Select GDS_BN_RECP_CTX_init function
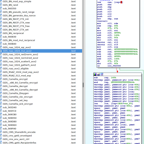This screenshot has height=144, width=144. [x=41, y=19]
